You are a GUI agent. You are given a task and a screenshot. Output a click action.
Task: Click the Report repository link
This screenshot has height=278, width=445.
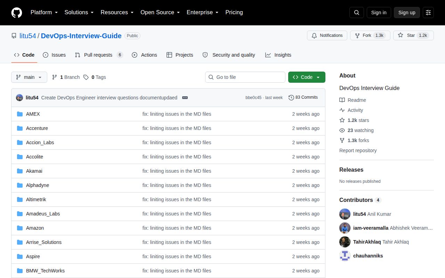pos(358,150)
